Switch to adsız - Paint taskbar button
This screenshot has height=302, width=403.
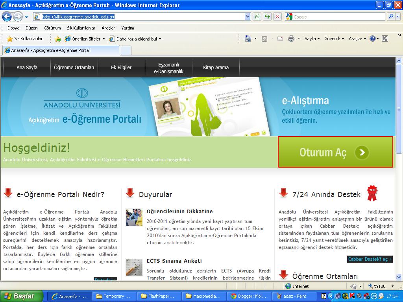coord(294,296)
